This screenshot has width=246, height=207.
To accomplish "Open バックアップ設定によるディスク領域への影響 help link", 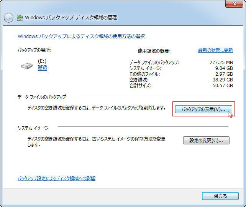I will pyautogui.click(x=56, y=178).
